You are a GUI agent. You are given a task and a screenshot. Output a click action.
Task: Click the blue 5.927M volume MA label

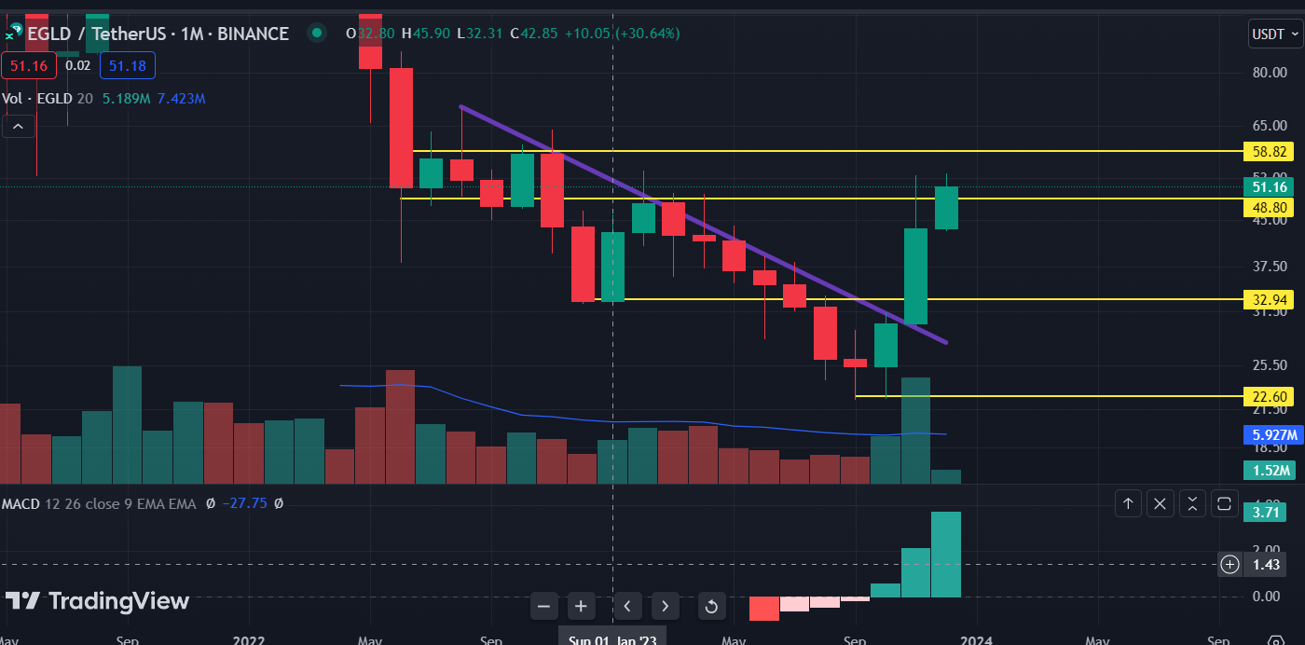click(1271, 434)
